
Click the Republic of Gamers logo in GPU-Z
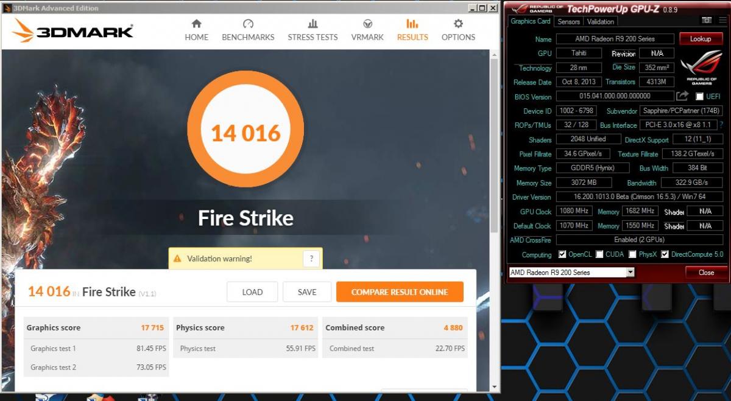[x=701, y=67]
